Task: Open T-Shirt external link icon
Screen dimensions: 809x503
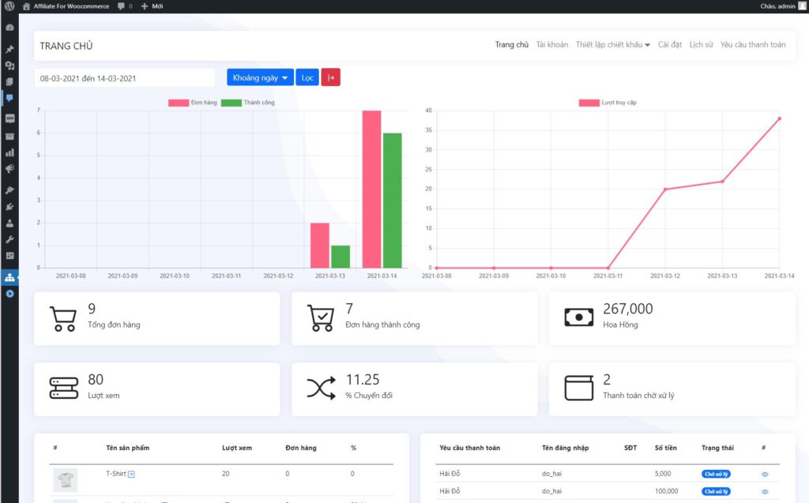Action: tap(131, 474)
